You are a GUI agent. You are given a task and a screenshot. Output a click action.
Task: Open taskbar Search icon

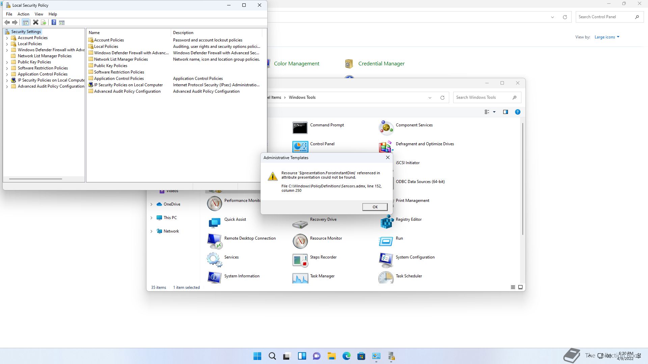point(272,356)
